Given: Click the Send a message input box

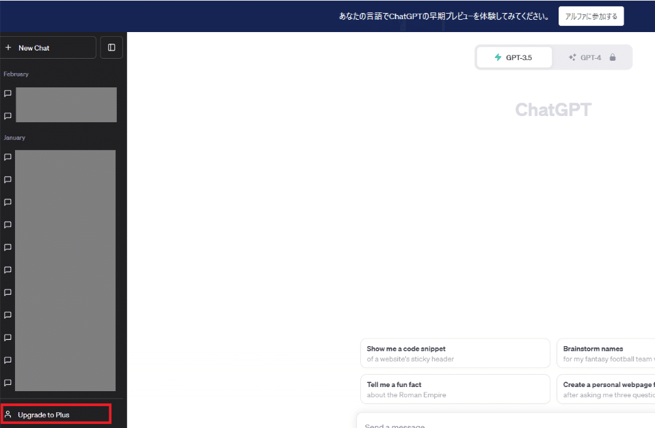Looking at the screenshot, I should (505, 422).
